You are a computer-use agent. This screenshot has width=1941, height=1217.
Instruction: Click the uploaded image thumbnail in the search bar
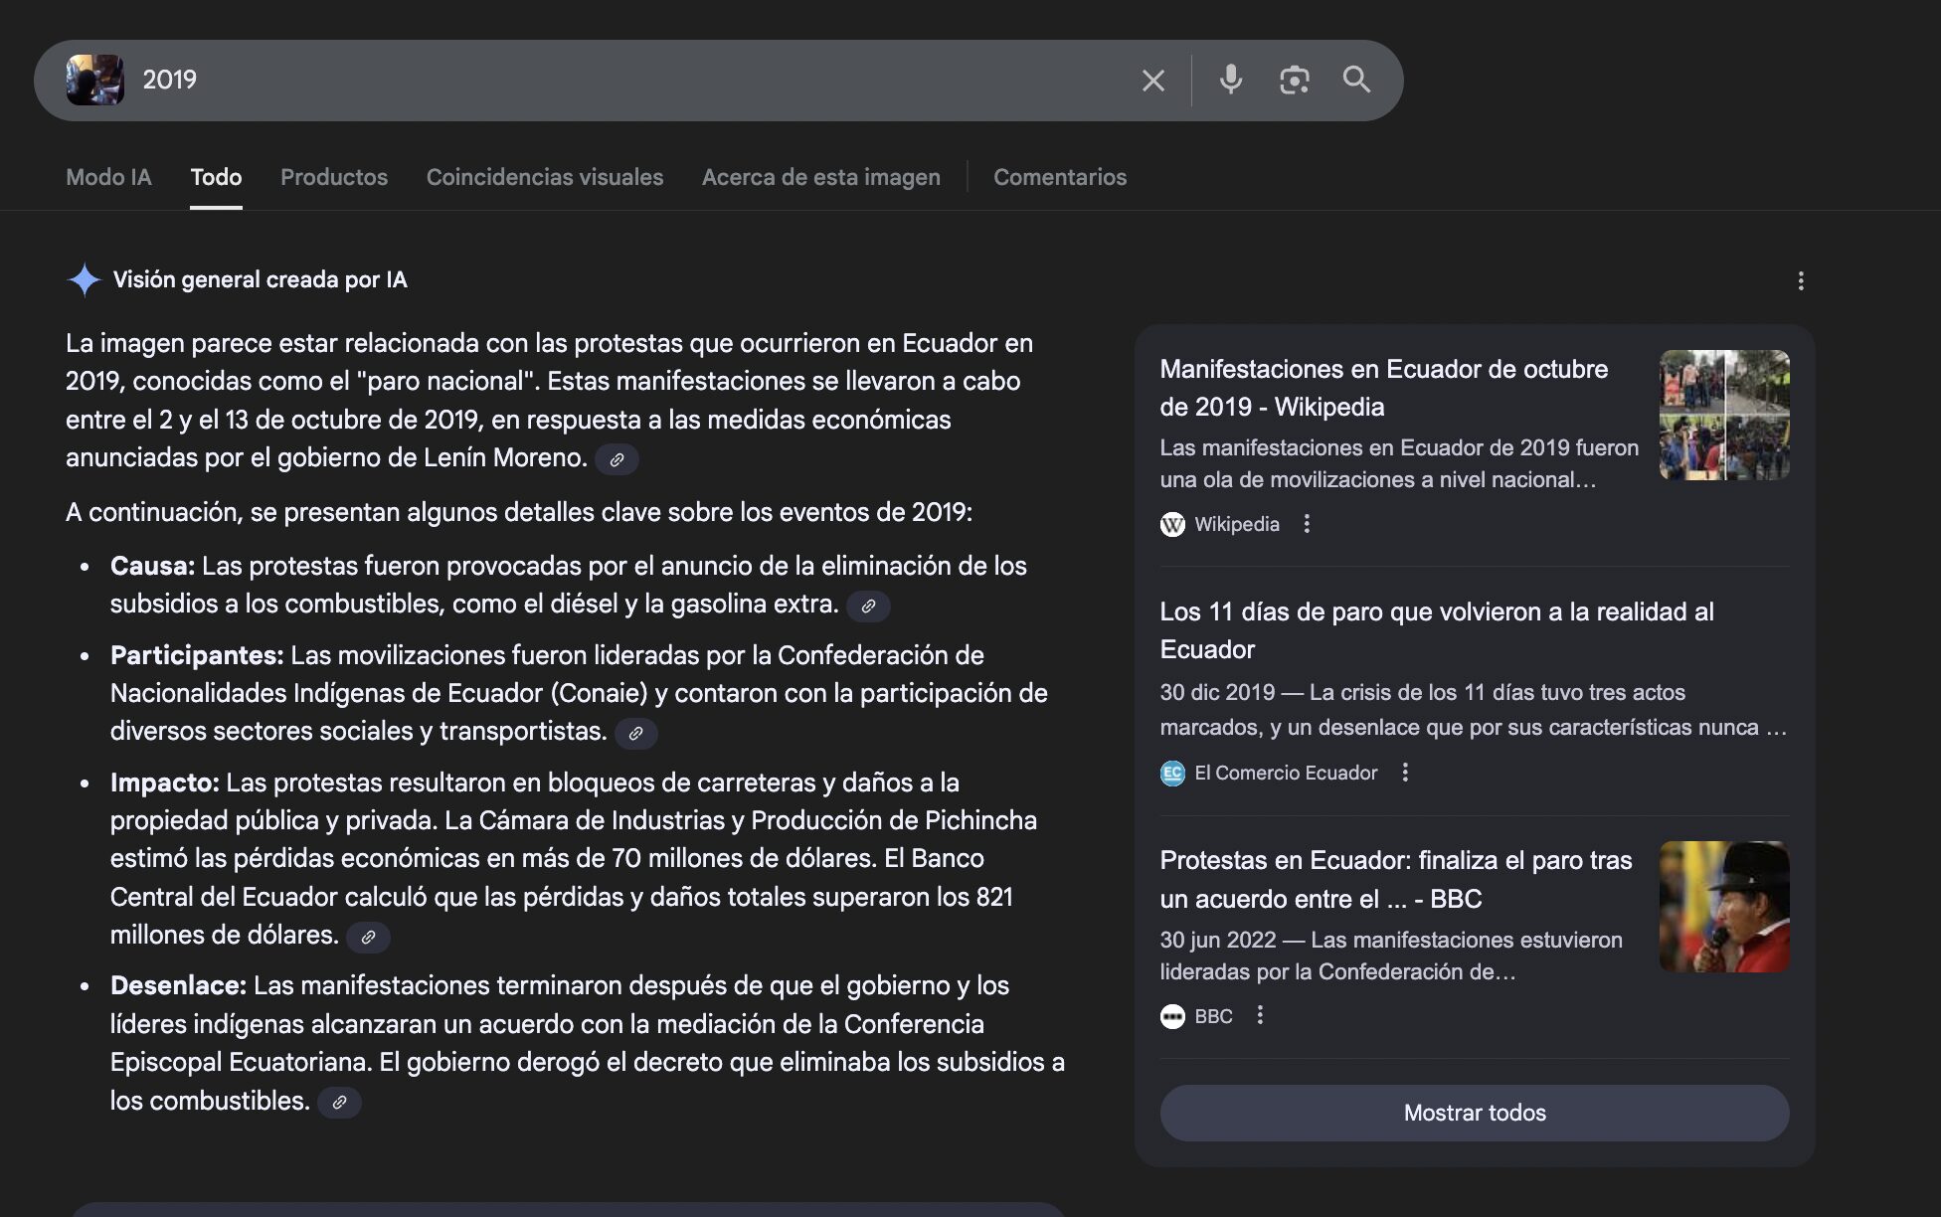[95, 80]
